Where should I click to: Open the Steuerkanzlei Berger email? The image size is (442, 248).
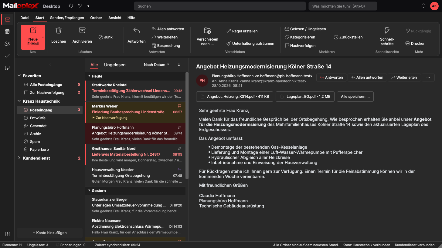pos(135,205)
